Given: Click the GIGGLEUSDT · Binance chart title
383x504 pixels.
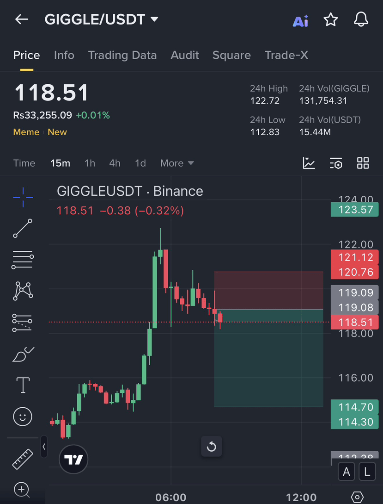Looking at the screenshot, I should [130, 191].
